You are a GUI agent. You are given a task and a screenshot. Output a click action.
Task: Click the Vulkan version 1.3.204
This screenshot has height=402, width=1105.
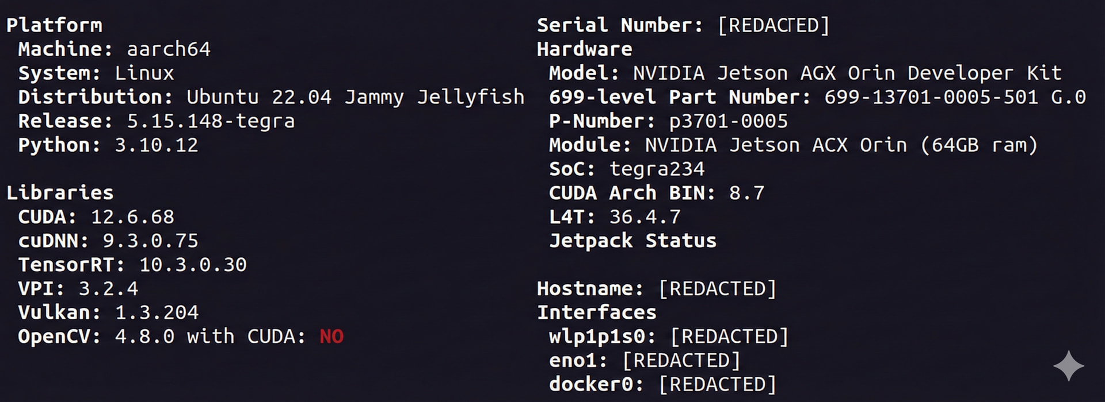[x=157, y=312]
